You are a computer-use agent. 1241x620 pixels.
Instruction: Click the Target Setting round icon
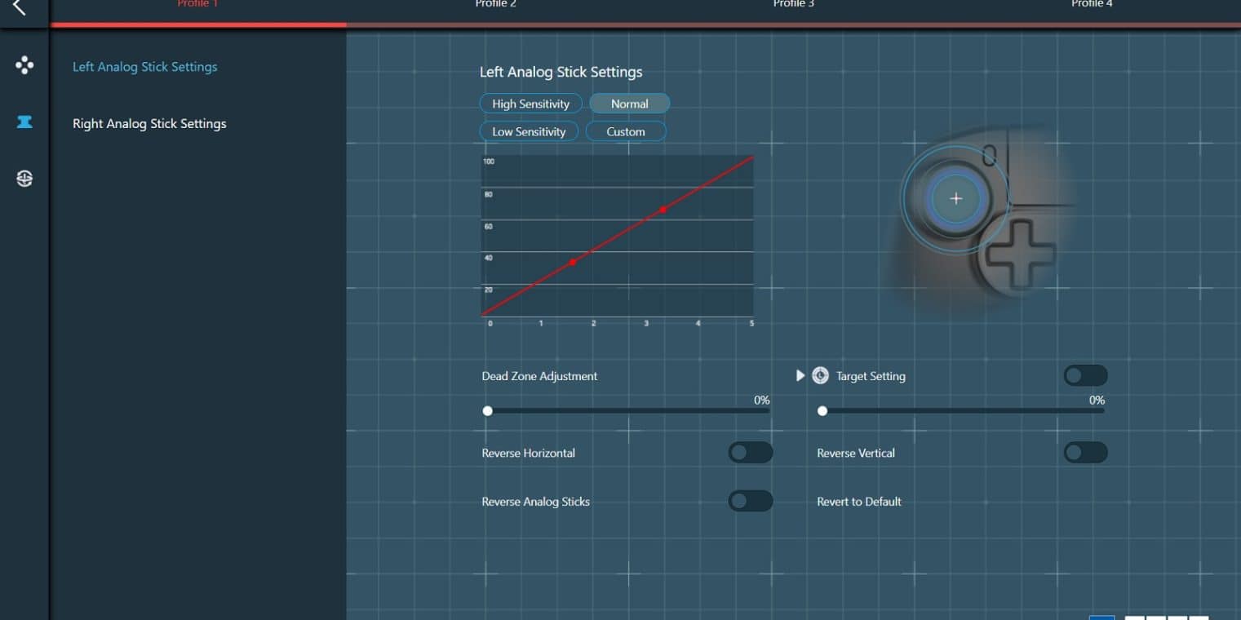coord(821,376)
